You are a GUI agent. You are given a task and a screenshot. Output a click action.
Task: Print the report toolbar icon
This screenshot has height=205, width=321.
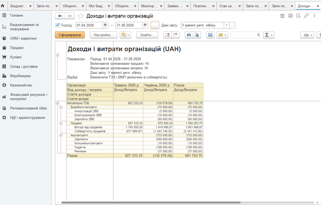coord(189,35)
